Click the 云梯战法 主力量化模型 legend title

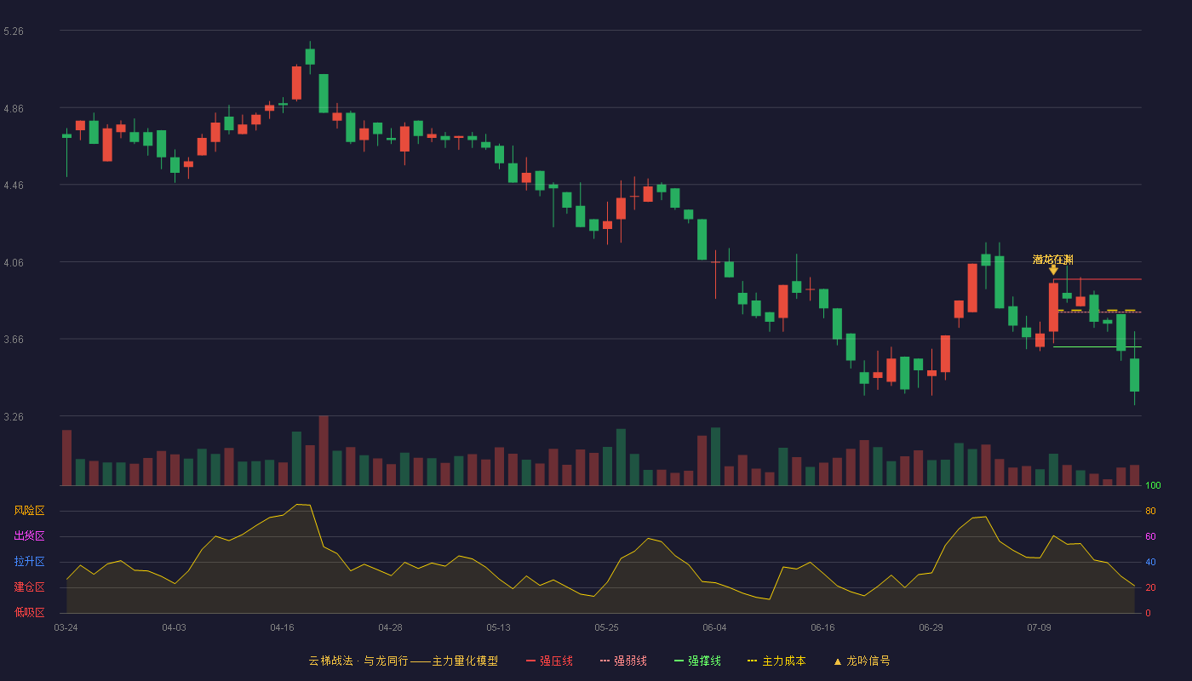pos(403,661)
